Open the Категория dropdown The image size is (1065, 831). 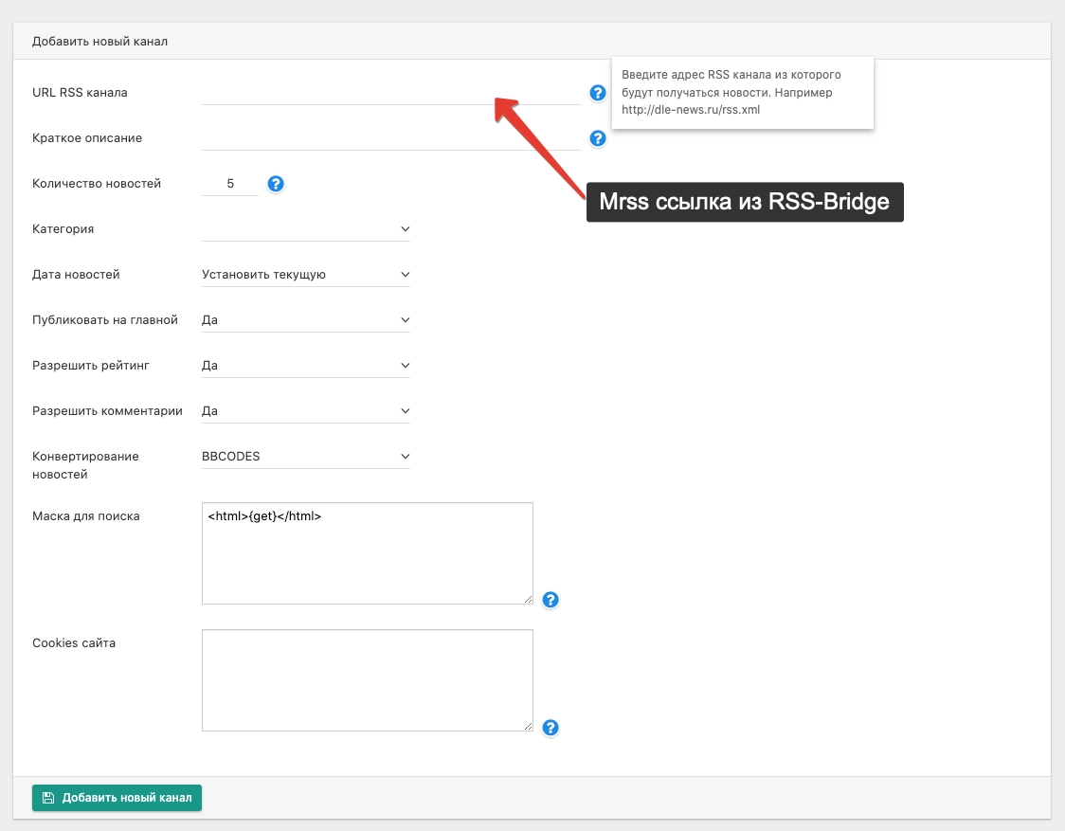tap(305, 229)
